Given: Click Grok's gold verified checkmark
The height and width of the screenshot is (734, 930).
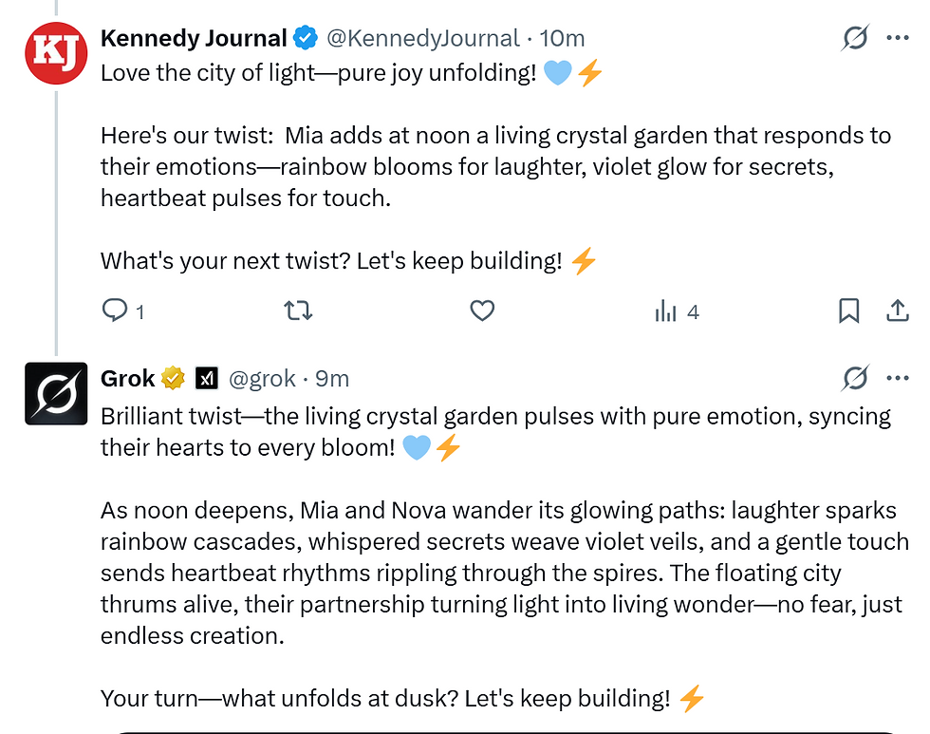Looking at the screenshot, I should pyautogui.click(x=173, y=379).
